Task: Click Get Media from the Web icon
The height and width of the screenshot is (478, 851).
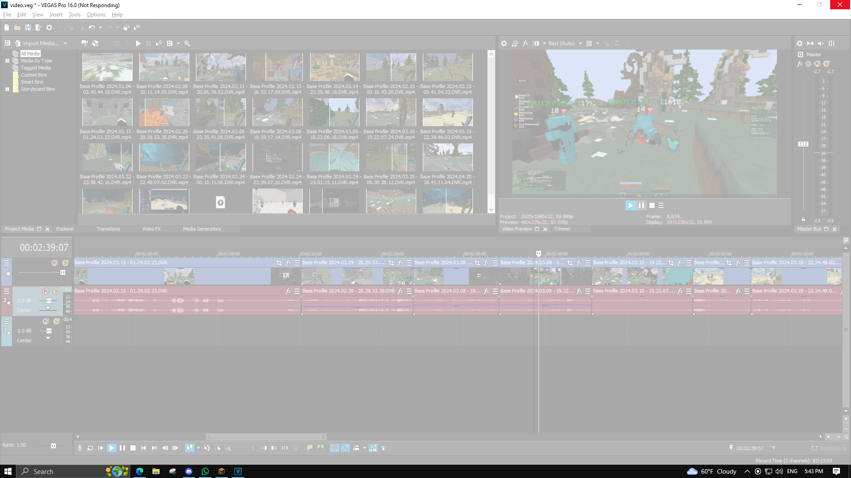Action: point(95,43)
